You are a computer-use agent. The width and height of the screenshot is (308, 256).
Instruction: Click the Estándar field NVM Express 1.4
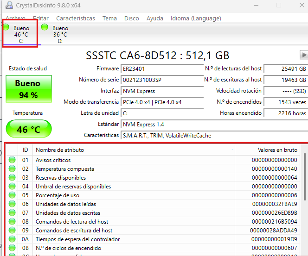tap(214, 125)
